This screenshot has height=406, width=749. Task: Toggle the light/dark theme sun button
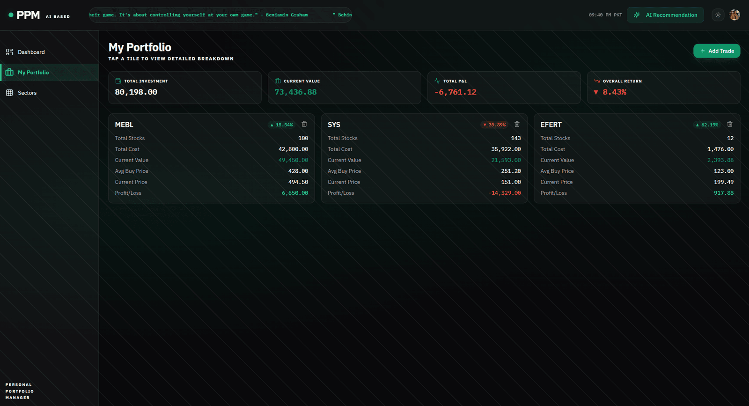click(718, 15)
